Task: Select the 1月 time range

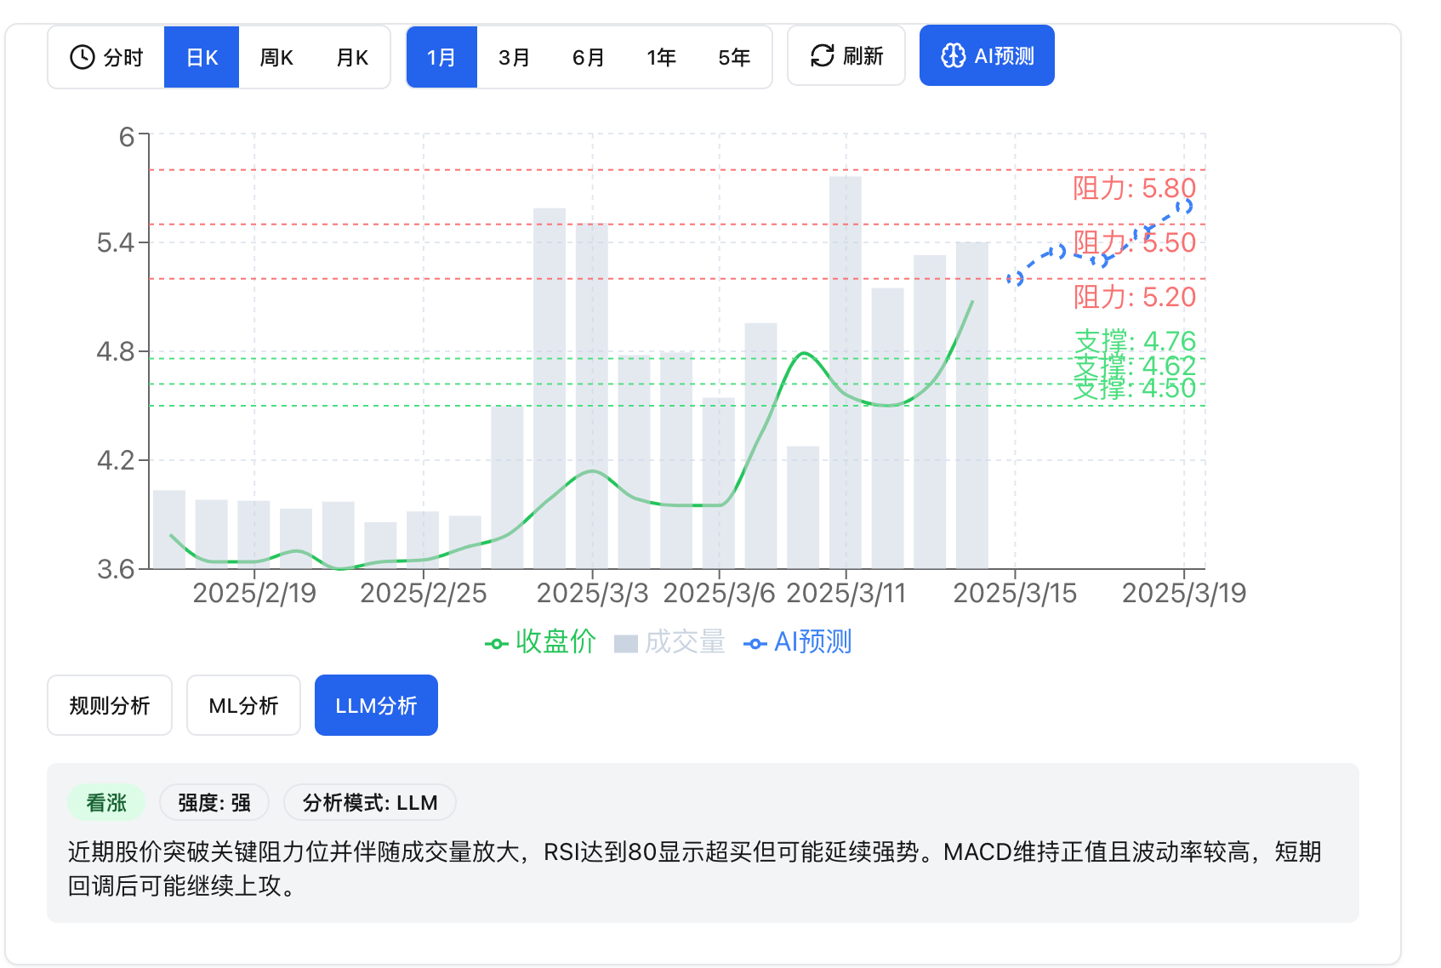Action: pos(441,57)
